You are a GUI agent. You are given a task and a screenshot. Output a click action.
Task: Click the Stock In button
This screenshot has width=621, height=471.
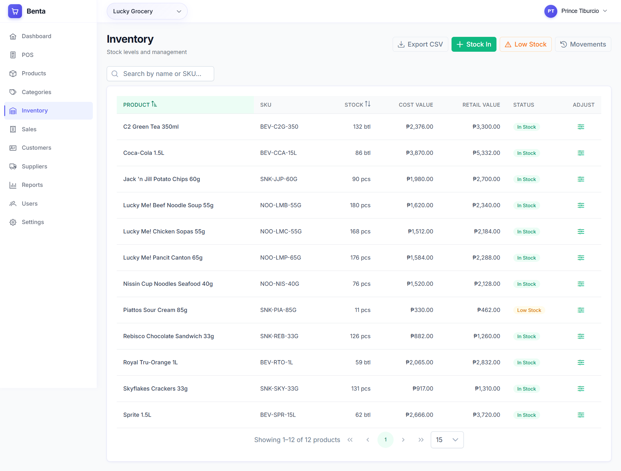click(x=474, y=44)
